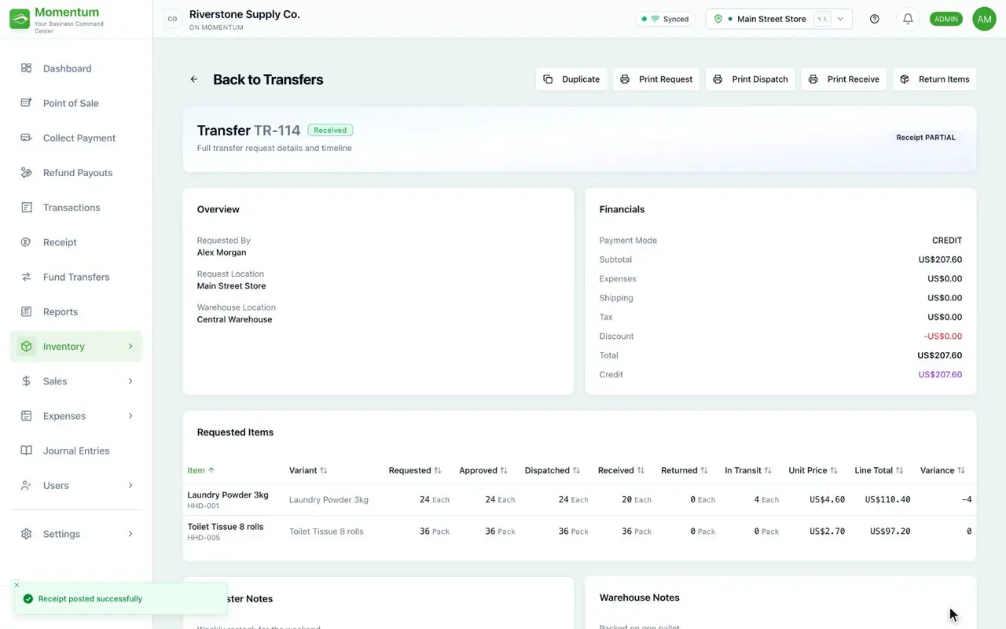The width and height of the screenshot is (1006, 629).
Task: Sort table by Dispatched column
Action: (553, 470)
